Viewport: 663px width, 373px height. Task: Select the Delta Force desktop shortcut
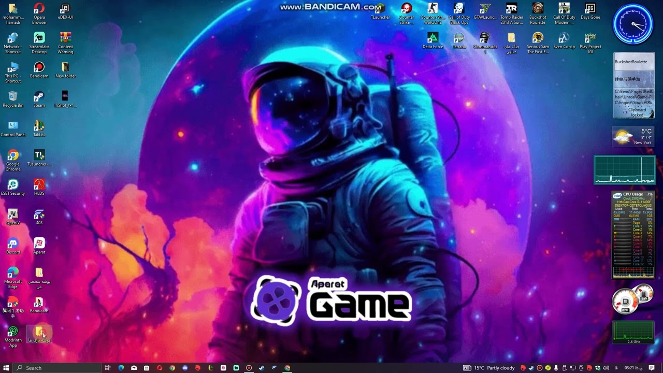(433, 40)
